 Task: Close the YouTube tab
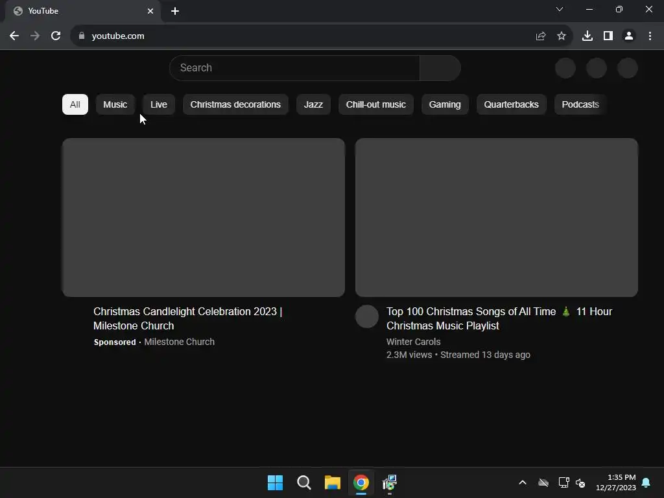coord(150,11)
